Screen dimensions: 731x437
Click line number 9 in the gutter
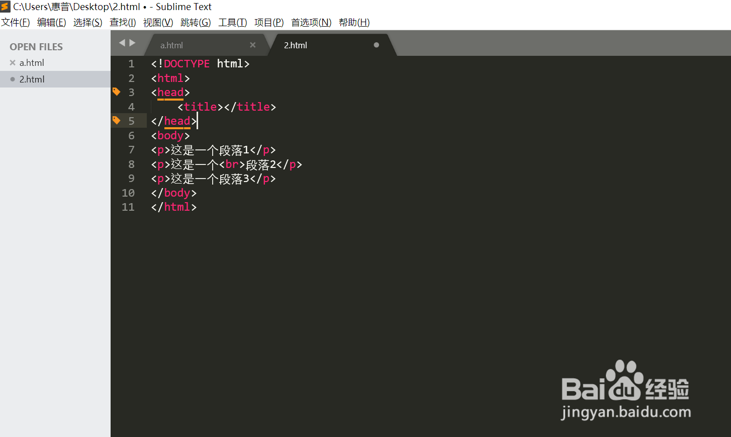[x=131, y=179]
